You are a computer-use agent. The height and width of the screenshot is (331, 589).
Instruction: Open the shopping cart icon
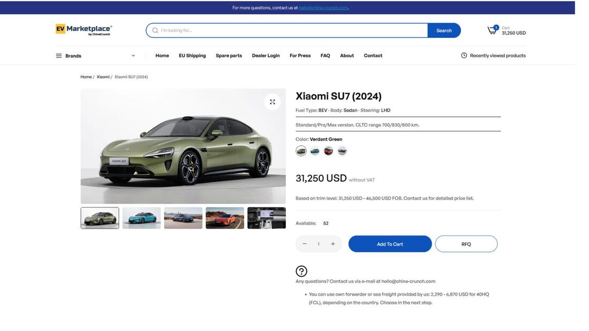[493, 30]
